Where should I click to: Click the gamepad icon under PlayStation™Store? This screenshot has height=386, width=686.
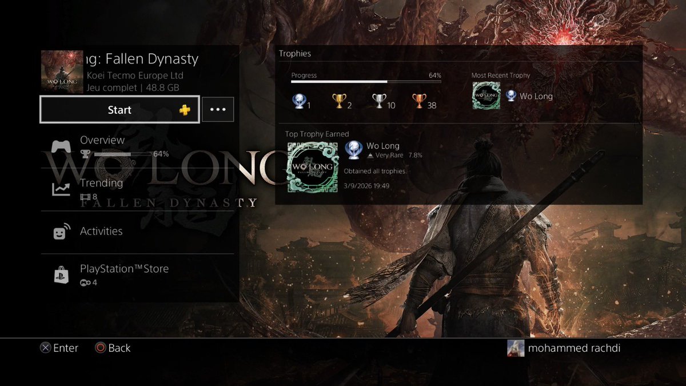coord(85,282)
